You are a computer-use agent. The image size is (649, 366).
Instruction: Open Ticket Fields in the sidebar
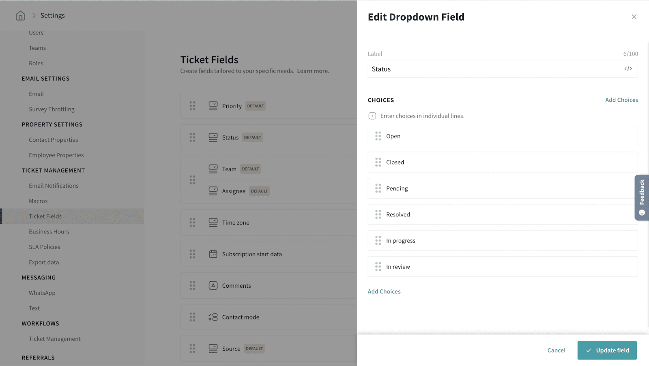pos(45,216)
